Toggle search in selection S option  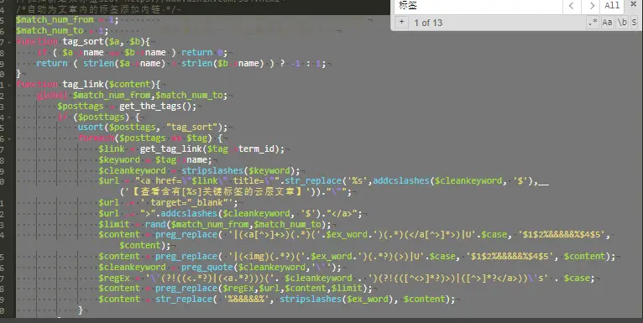coord(634,23)
